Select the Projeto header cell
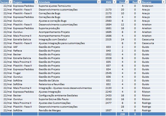The image size is (166, 116). coord(25,2)
